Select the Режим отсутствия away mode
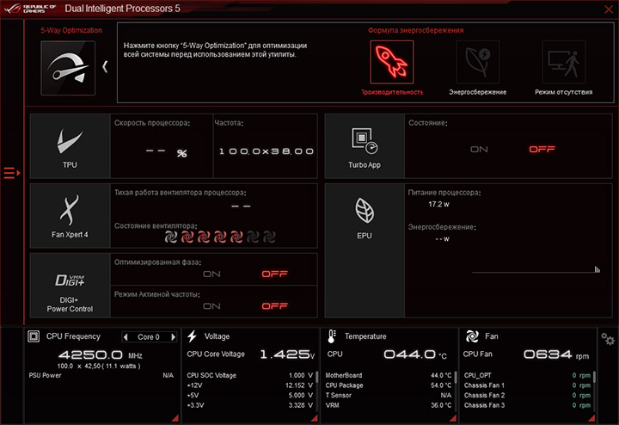 (x=564, y=62)
